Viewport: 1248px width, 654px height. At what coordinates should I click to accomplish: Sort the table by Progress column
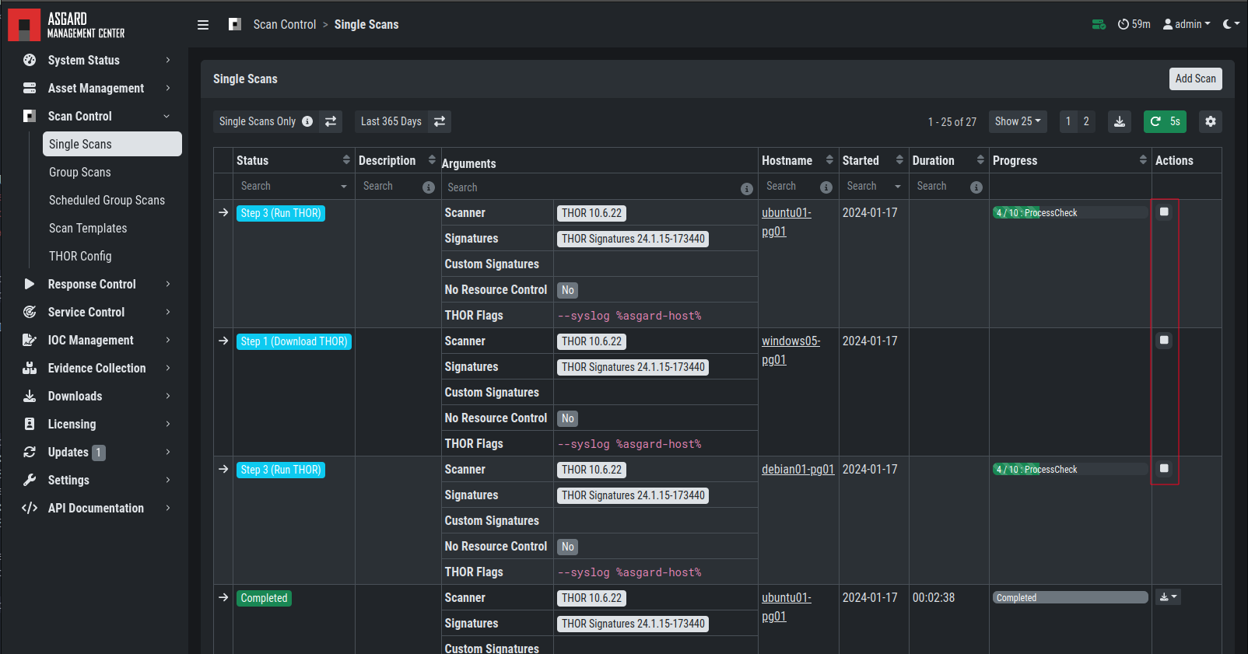[1143, 159]
